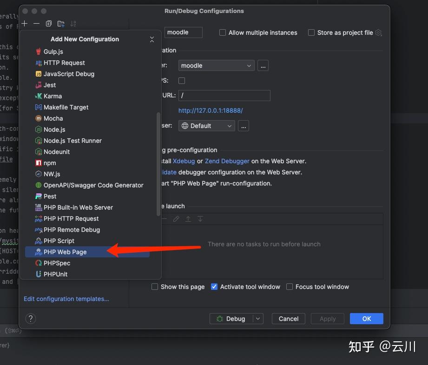Click the configuration list scrollbar
Screen dimensions: 428x365
pos(158,164)
